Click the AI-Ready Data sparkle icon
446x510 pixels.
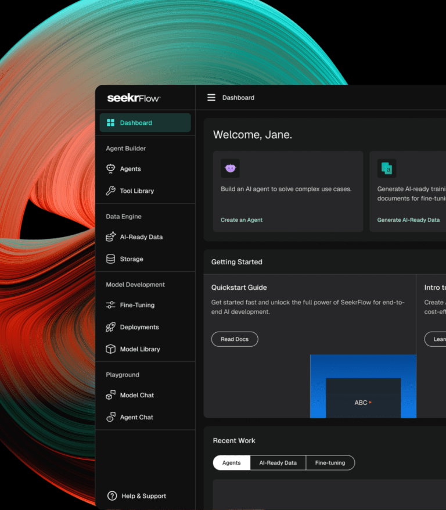click(110, 236)
